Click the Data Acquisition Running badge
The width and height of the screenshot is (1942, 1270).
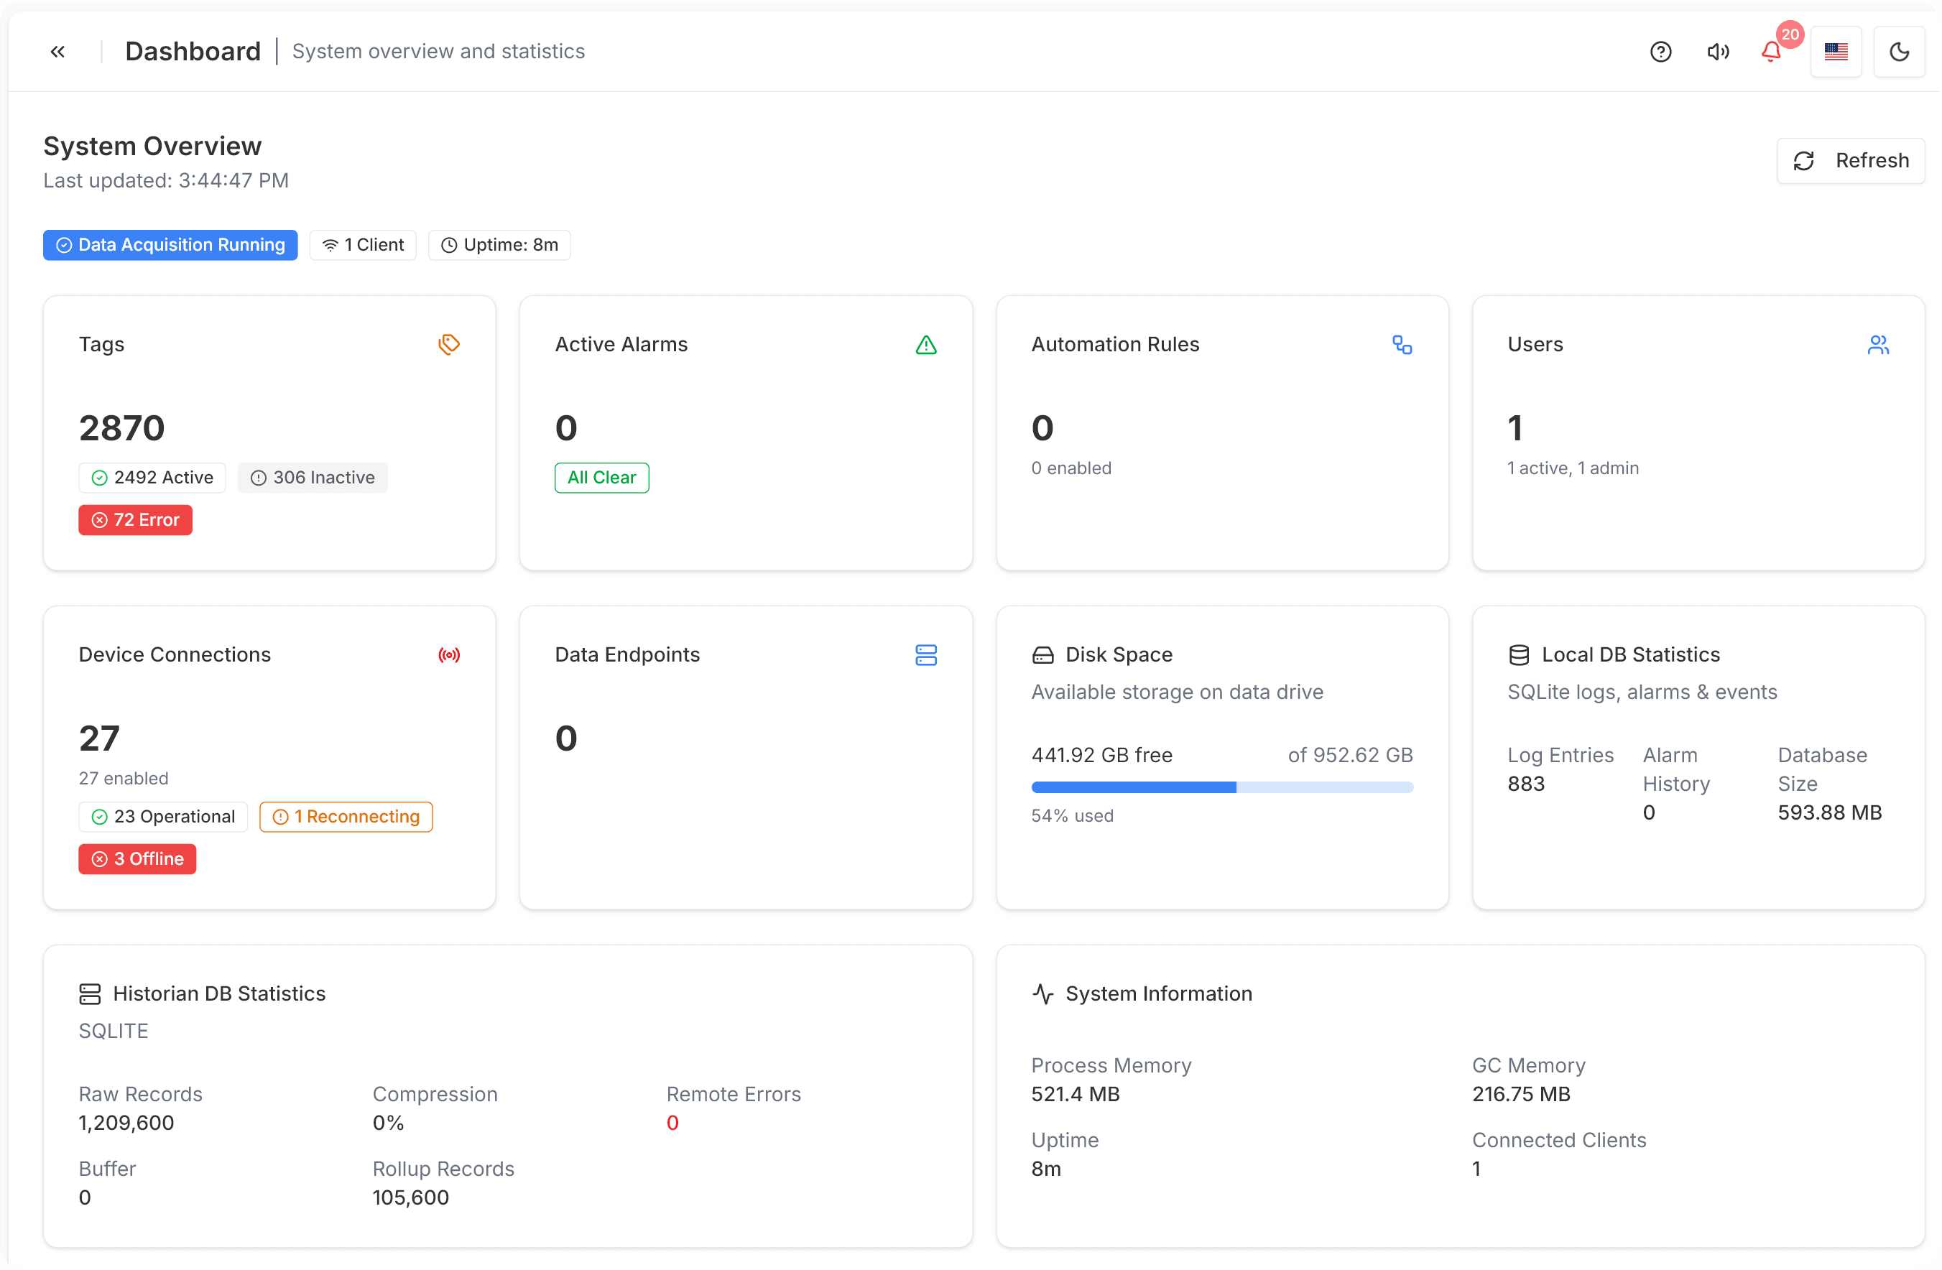(170, 245)
